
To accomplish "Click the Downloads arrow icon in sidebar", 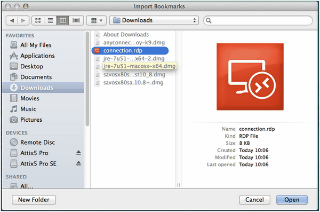I will [14, 88].
